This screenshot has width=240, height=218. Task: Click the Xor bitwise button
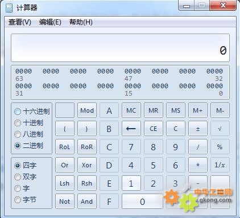click(87, 165)
